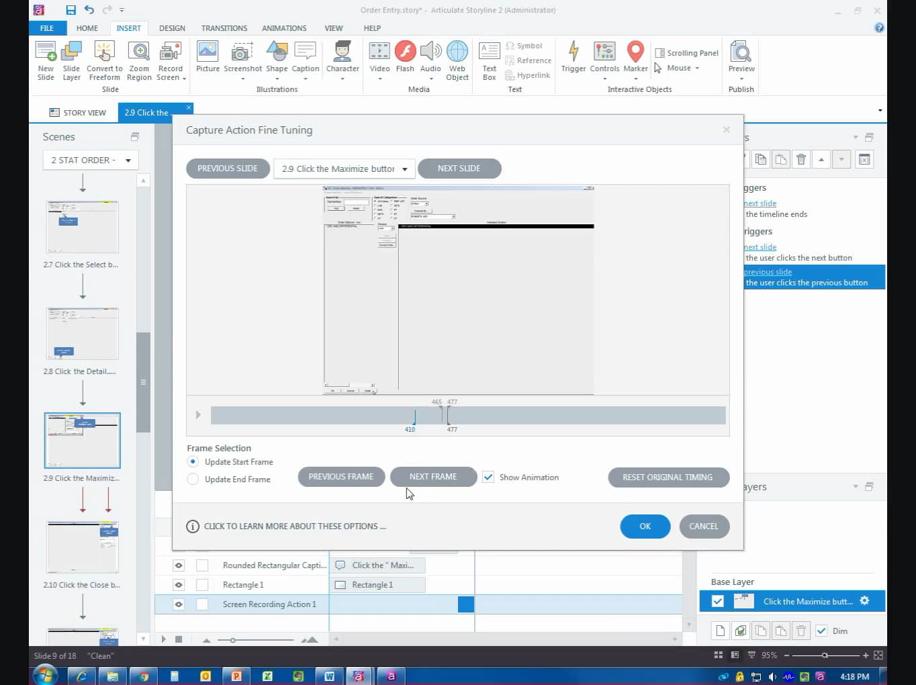This screenshot has width=916, height=685.
Task: Go to the STORY VIEW tab
Action: tap(78, 112)
